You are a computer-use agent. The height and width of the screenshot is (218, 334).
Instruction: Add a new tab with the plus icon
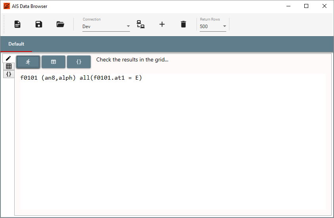click(162, 24)
